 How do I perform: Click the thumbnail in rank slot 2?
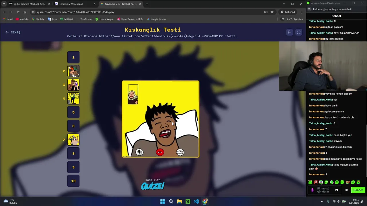click(73, 71)
